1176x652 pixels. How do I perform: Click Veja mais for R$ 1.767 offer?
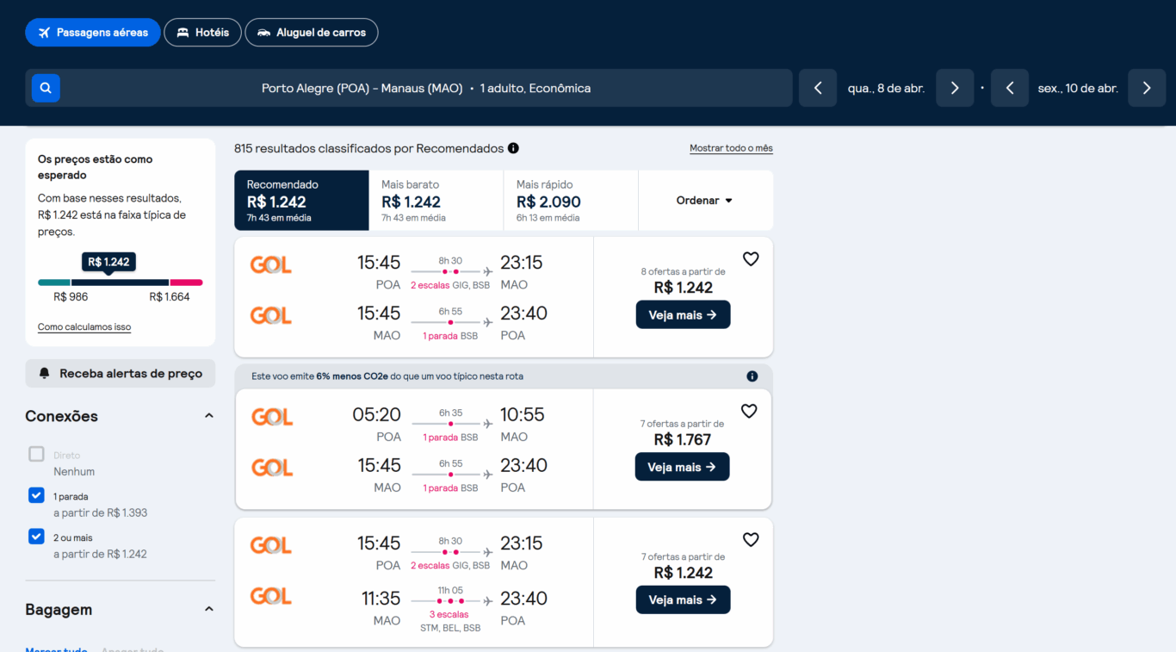(682, 467)
